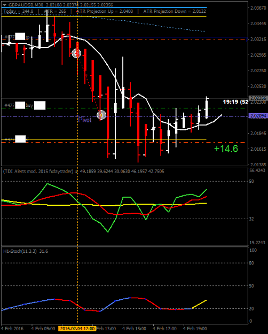Click the 2.03445 price scale label
This screenshot has height=334, width=268.
point(258,24)
